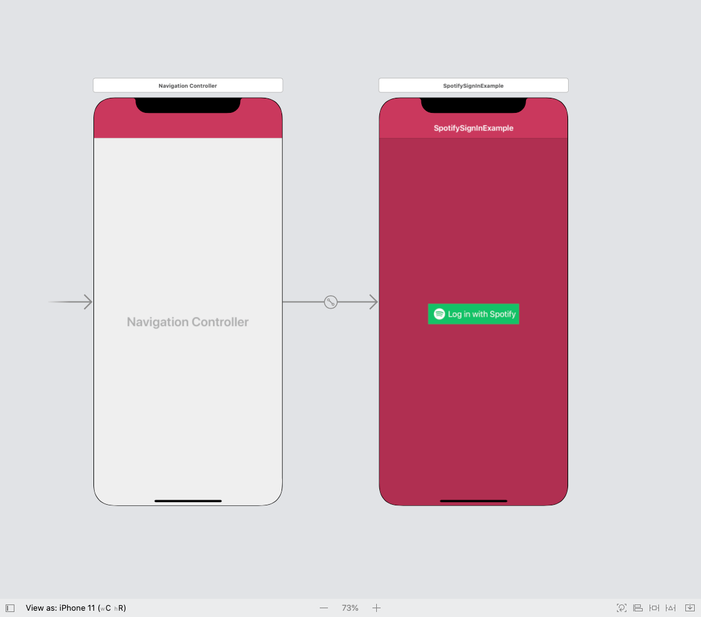Screen dimensions: 701x617
Task: Select the Navigation Controller red navigation bar
Action: click(187, 125)
